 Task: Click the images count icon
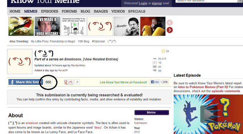tap(155, 67)
